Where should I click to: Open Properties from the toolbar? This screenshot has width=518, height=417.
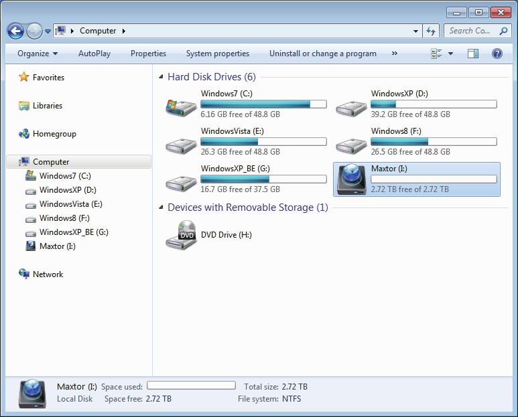148,54
